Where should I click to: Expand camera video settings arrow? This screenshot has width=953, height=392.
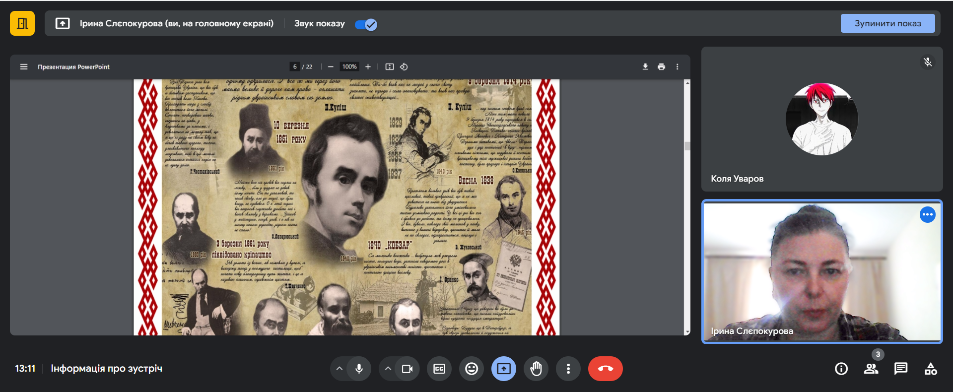tap(388, 369)
